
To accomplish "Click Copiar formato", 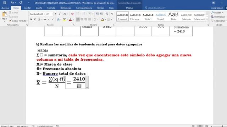I will pyautogui.click(x=18, y=21).
